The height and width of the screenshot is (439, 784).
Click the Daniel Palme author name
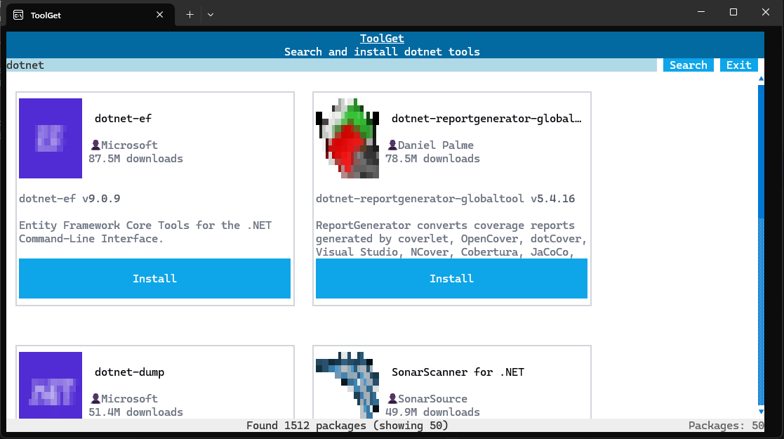coord(435,145)
